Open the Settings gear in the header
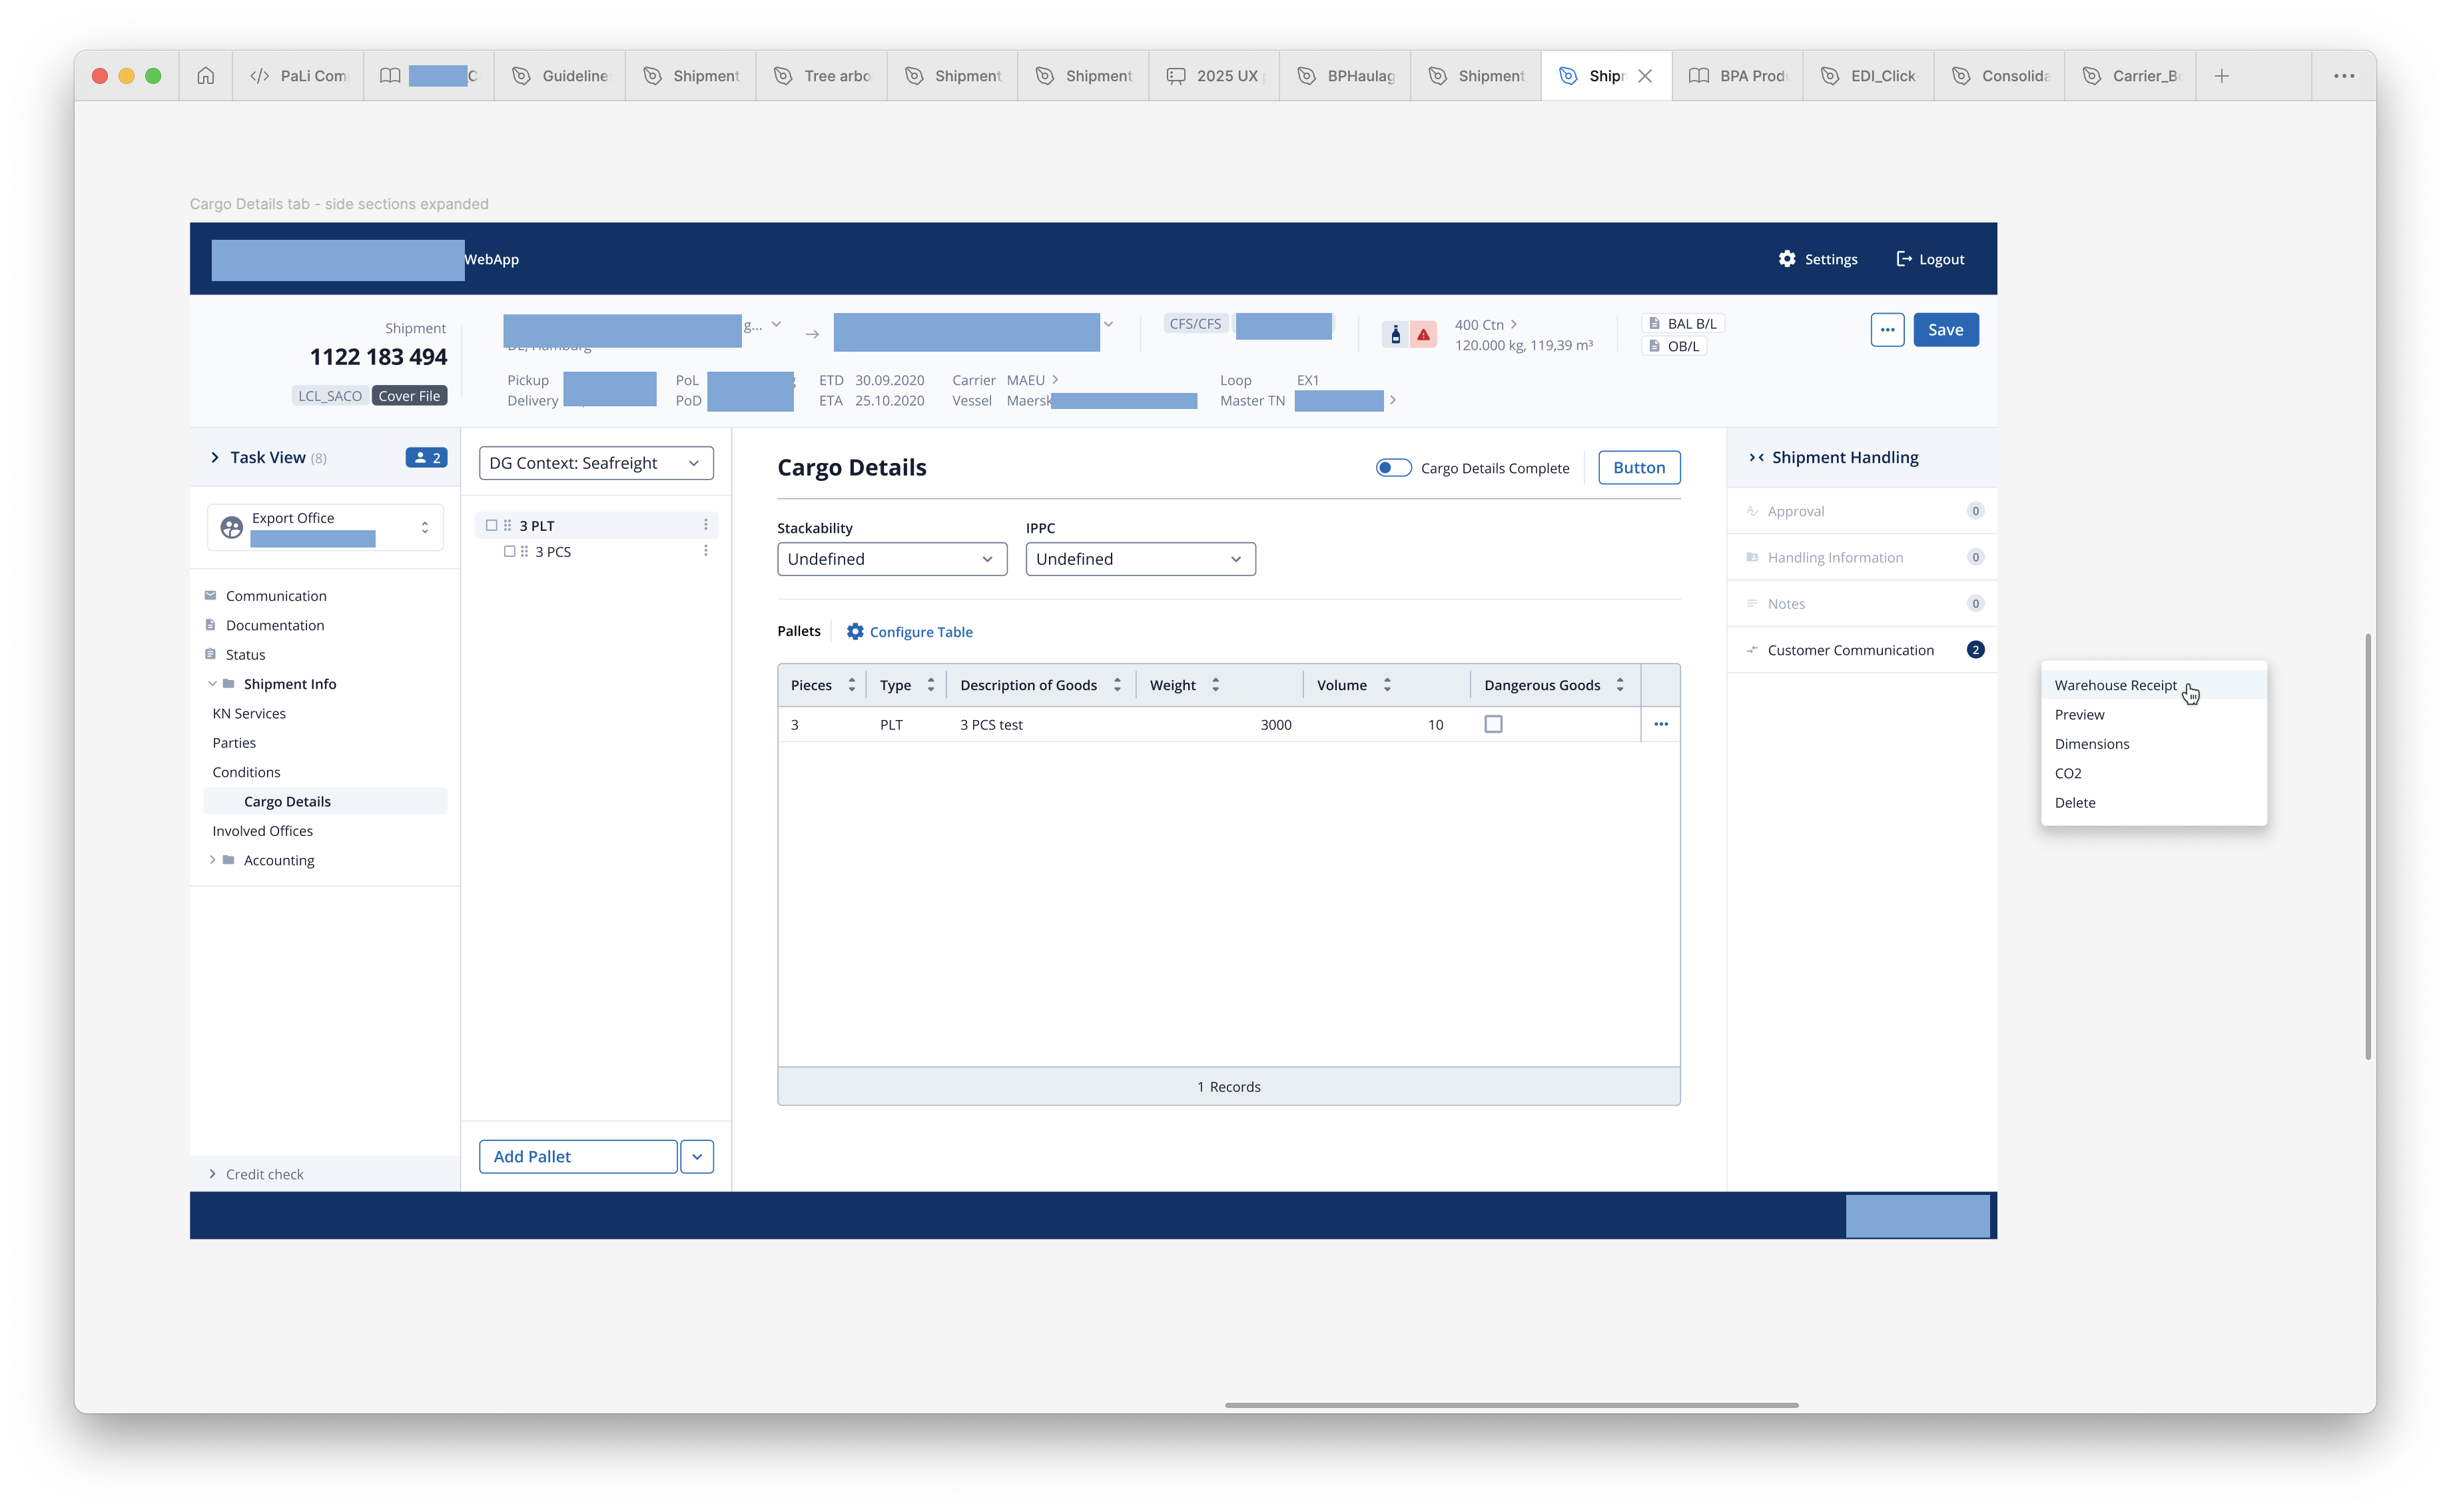The image size is (2451, 1512). click(1786, 259)
